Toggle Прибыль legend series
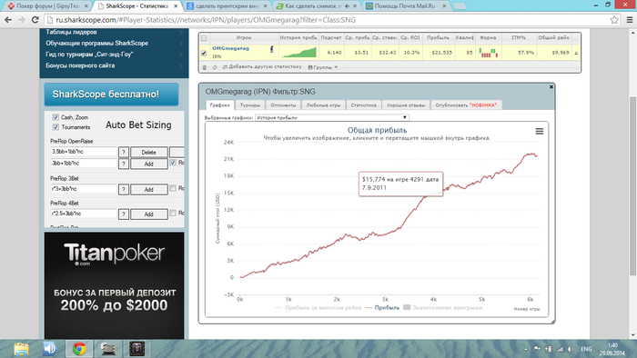Screen dimensions: 637x358 pyautogui.click(x=382, y=308)
